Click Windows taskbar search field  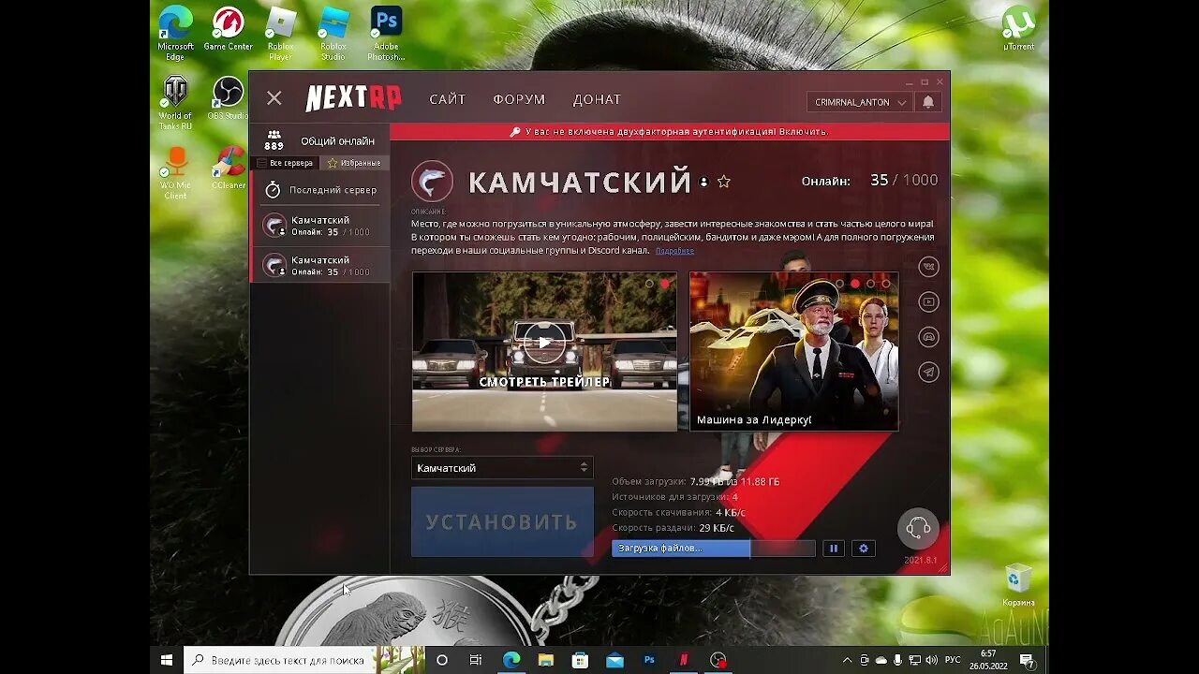pos(280,660)
